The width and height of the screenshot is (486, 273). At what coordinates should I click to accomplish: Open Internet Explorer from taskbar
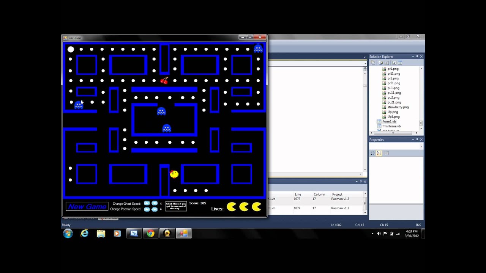point(84,234)
